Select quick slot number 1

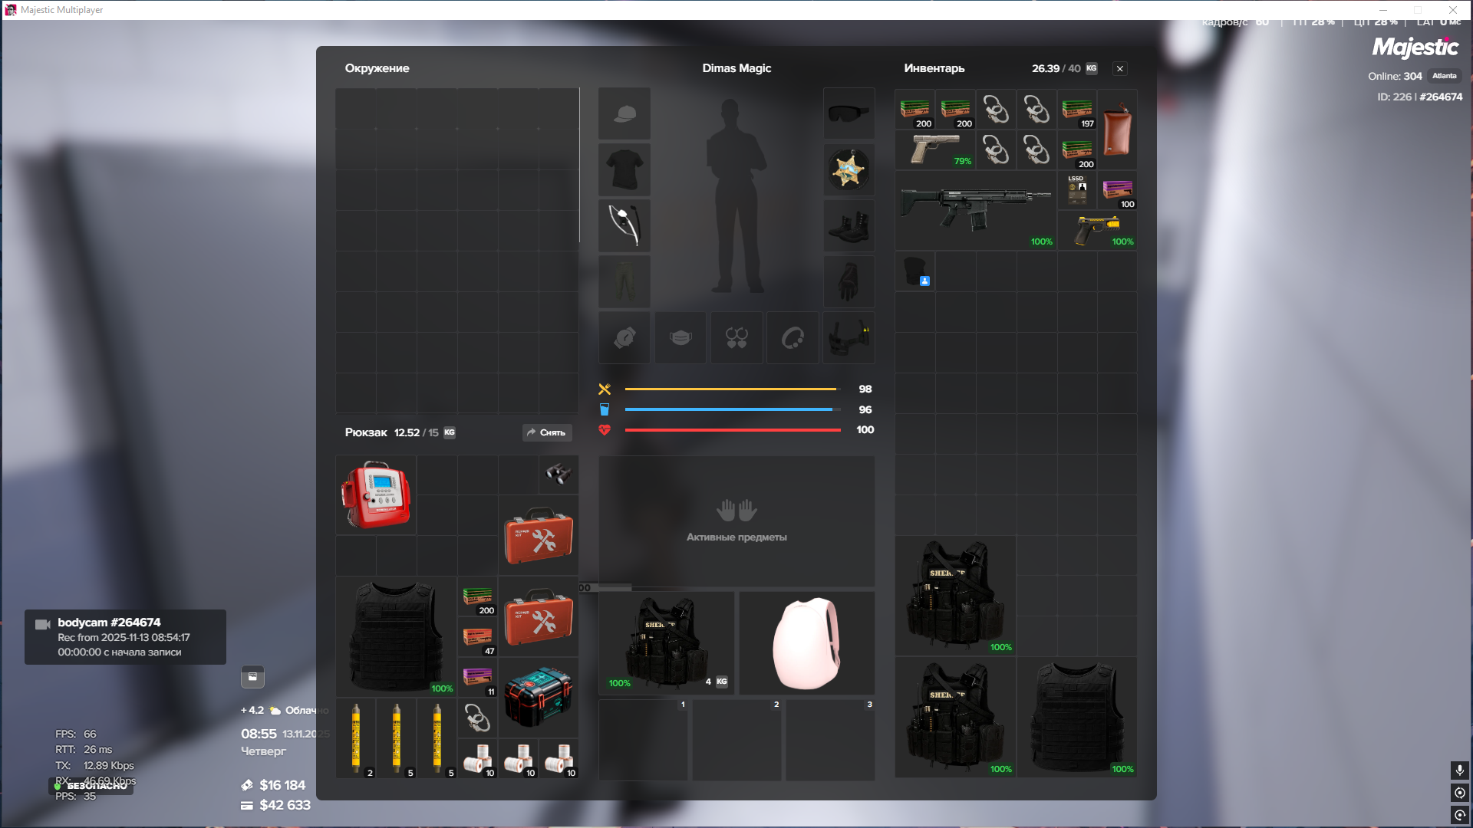[643, 740]
